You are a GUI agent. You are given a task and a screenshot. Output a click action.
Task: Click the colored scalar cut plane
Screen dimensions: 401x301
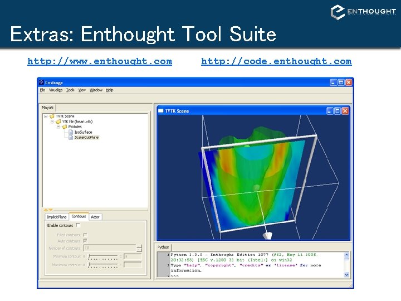coord(252,185)
